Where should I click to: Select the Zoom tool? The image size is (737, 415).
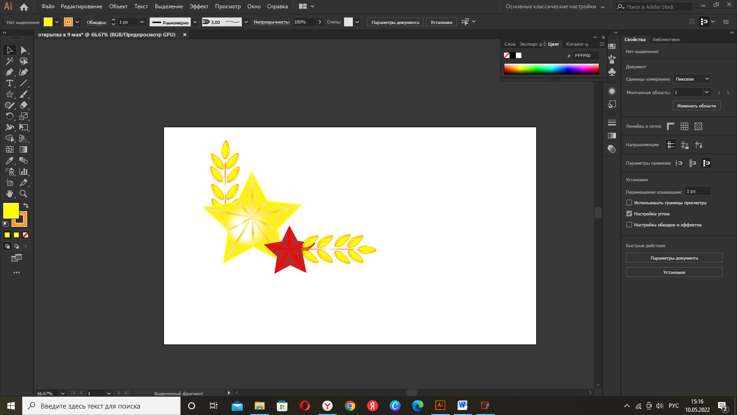coord(23,194)
